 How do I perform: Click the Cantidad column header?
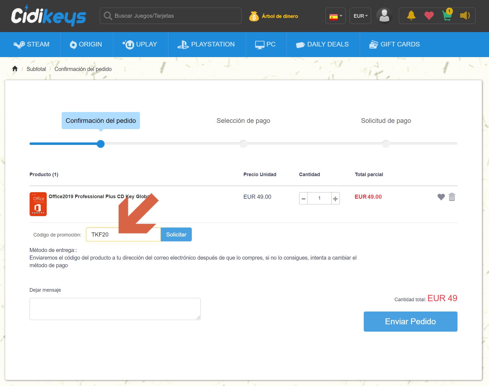click(x=309, y=175)
